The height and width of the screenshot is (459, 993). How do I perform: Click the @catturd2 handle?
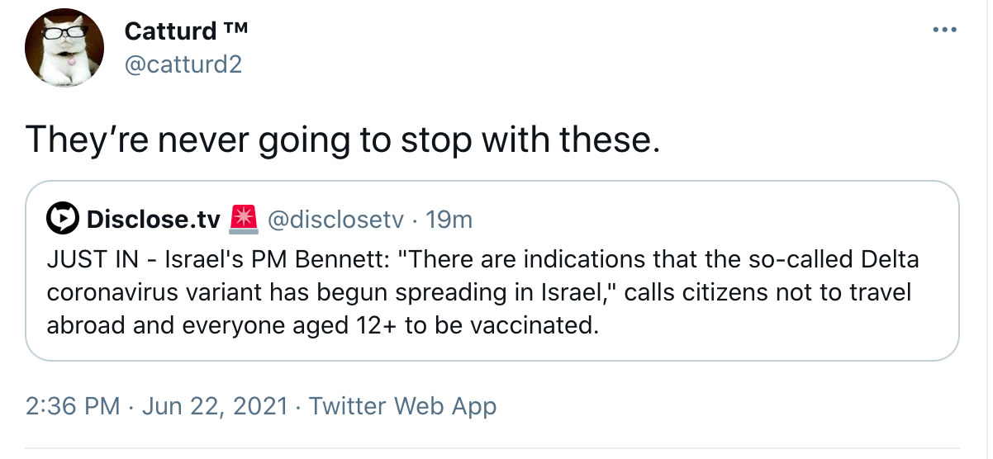pyautogui.click(x=183, y=64)
